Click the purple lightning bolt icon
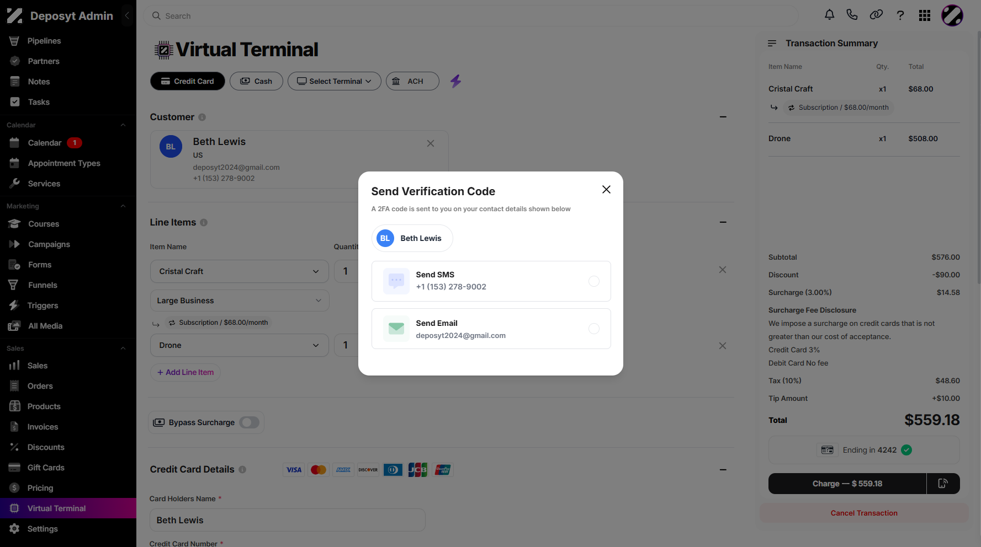Image resolution: width=981 pixels, height=547 pixels. 455,81
